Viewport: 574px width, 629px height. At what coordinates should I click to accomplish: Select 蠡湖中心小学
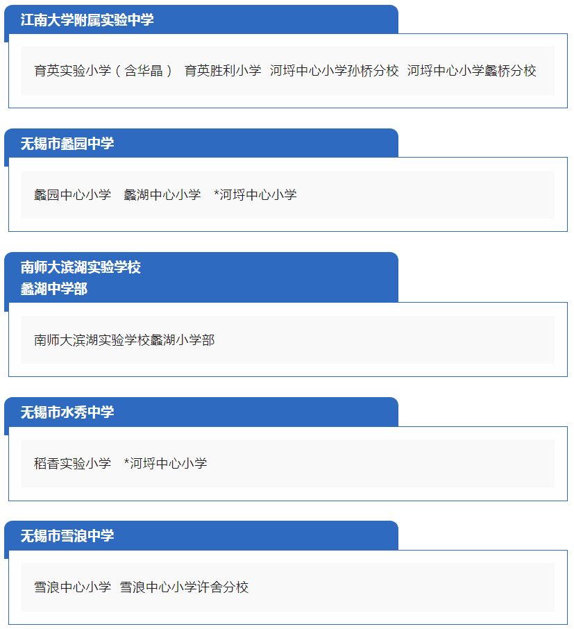coord(162,194)
